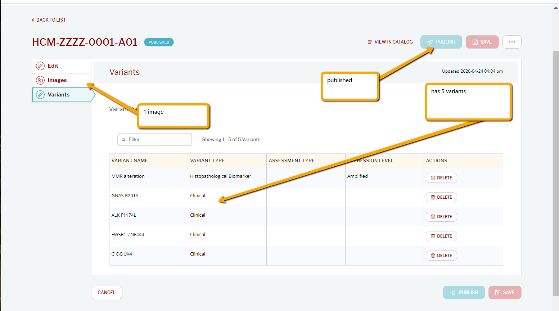The height and width of the screenshot is (311, 559).
Task: Select the DNA icon beside Variants
Action: (40, 94)
